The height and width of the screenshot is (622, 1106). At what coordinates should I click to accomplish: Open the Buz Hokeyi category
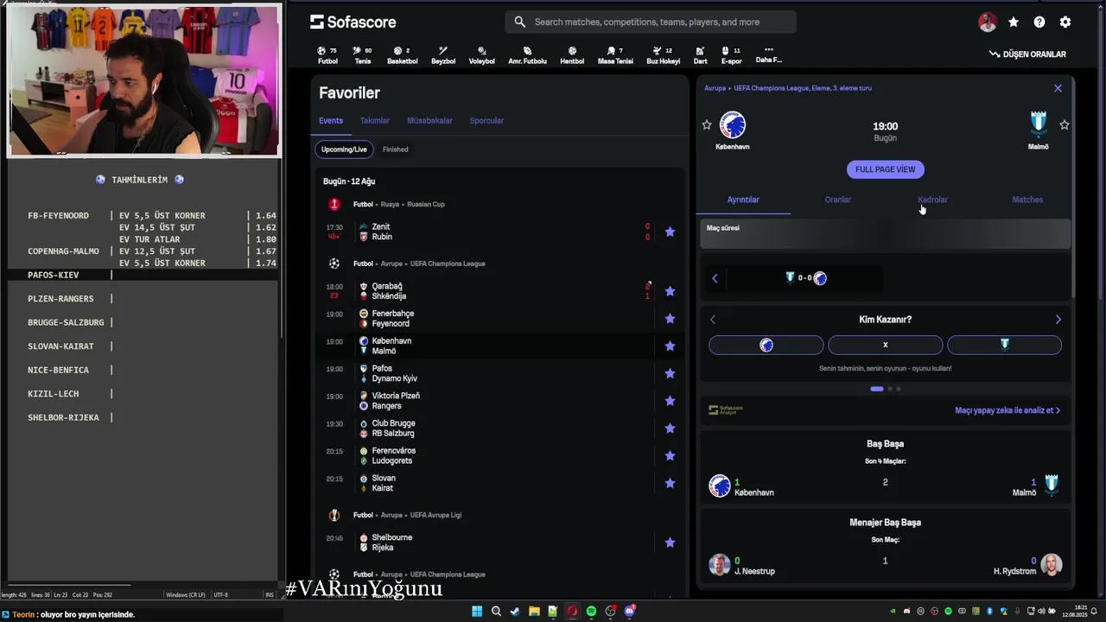(x=663, y=55)
